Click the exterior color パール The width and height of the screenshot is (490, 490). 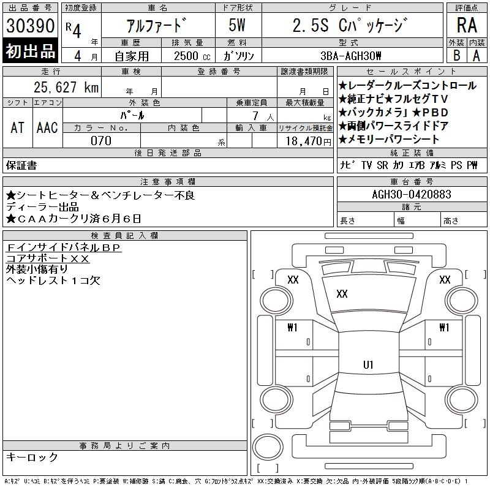(132, 116)
